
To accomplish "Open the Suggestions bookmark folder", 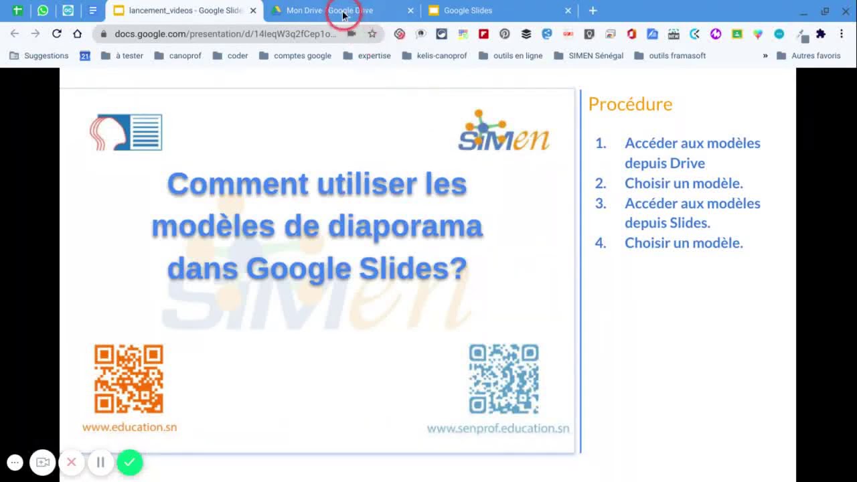I will pyautogui.click(x=39, y=56).
